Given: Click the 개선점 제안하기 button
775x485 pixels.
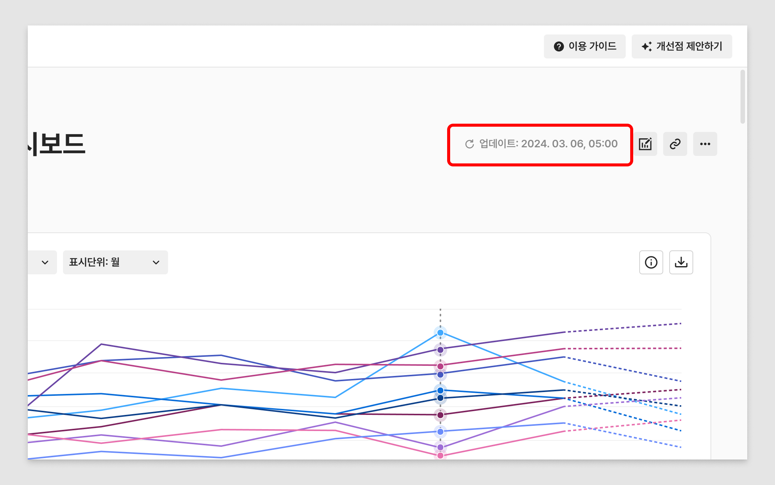Looking at the screenshot, I should point(682,46).
